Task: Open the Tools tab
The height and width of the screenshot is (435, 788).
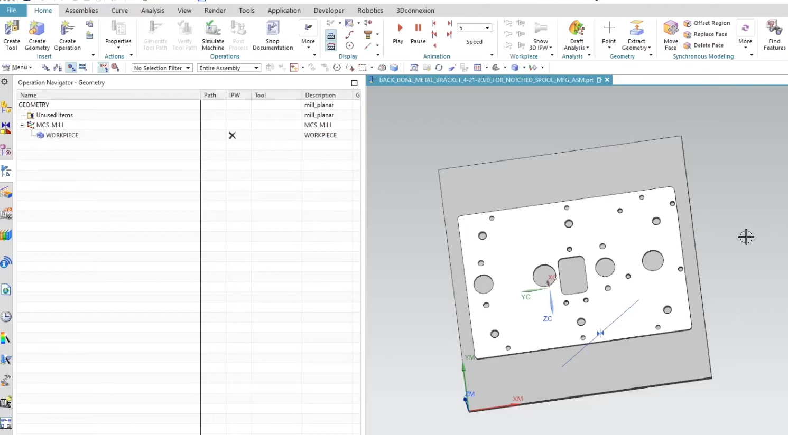Action: 246,11
